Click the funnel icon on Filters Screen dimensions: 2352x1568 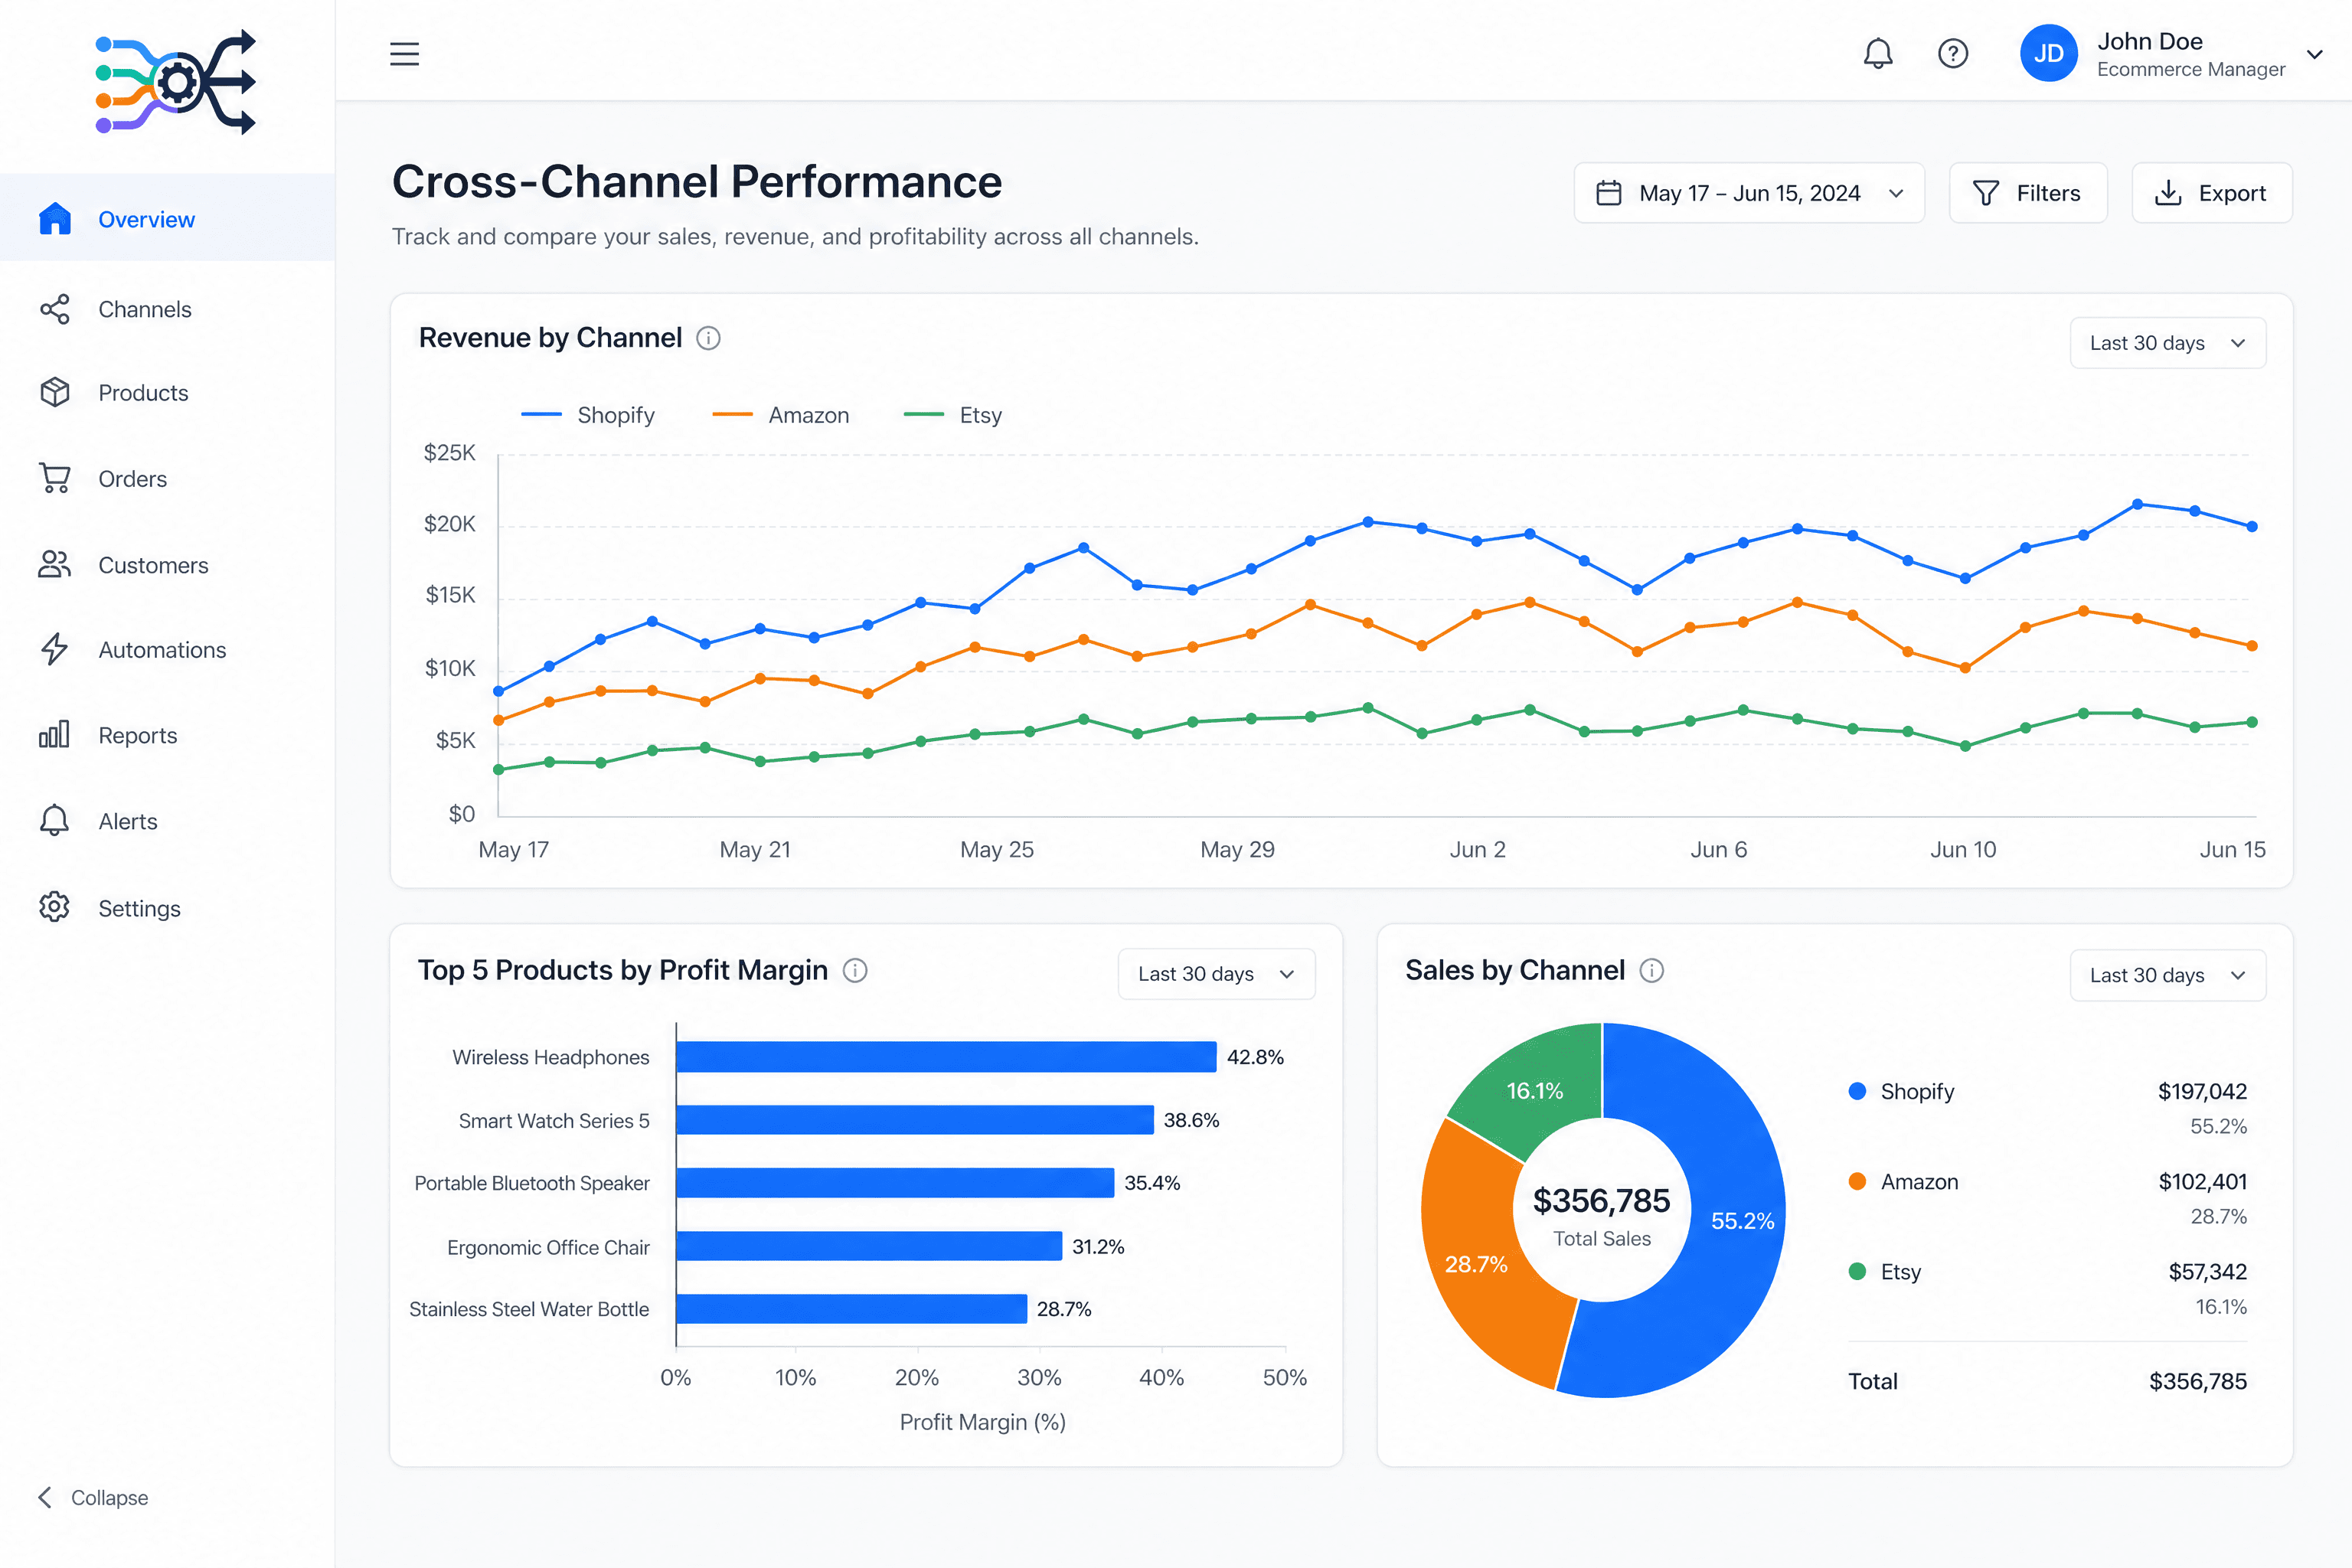(x=1986, y=193)
